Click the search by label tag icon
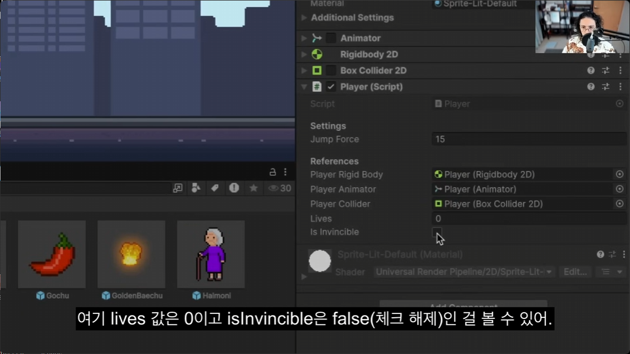Screen dimensions: 630x354 click(x=215, y=188)
